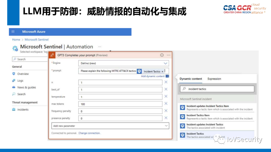
Task: Click the GPT3 Completes your prompt header
Action: [110, 55]
